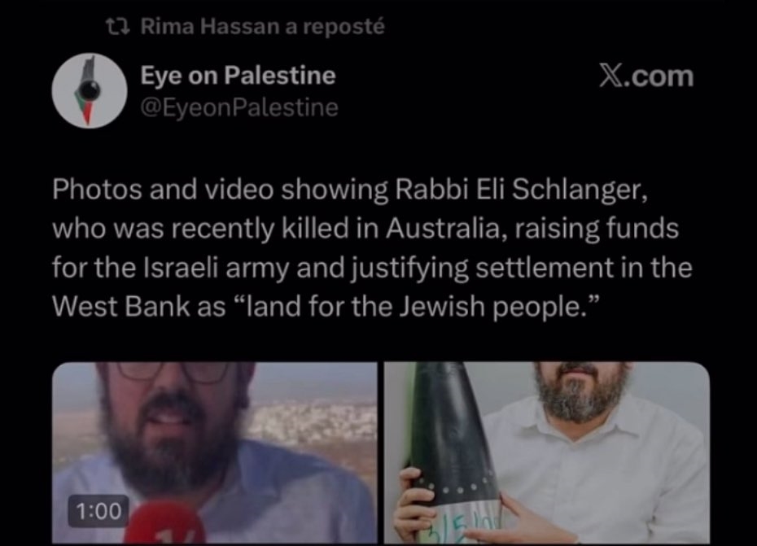The height and width of the screenshot is (546, 757).
Task: Open the Eye on Palestine profile avatar
Action: [x=90, y=90]
